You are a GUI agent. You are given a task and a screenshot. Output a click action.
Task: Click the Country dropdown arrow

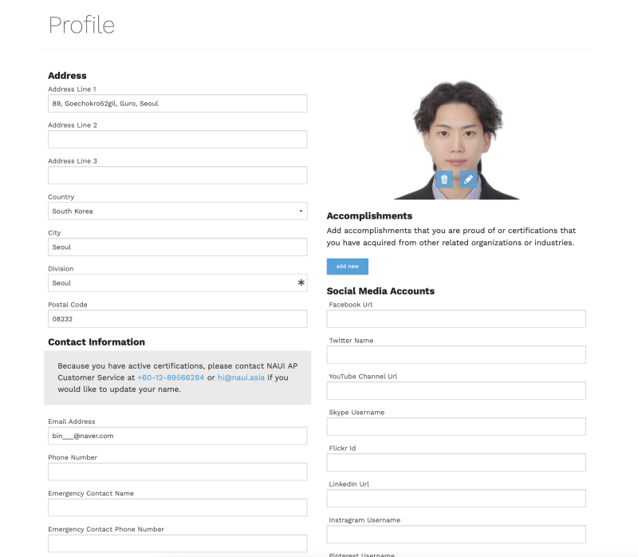coord(301,211)
